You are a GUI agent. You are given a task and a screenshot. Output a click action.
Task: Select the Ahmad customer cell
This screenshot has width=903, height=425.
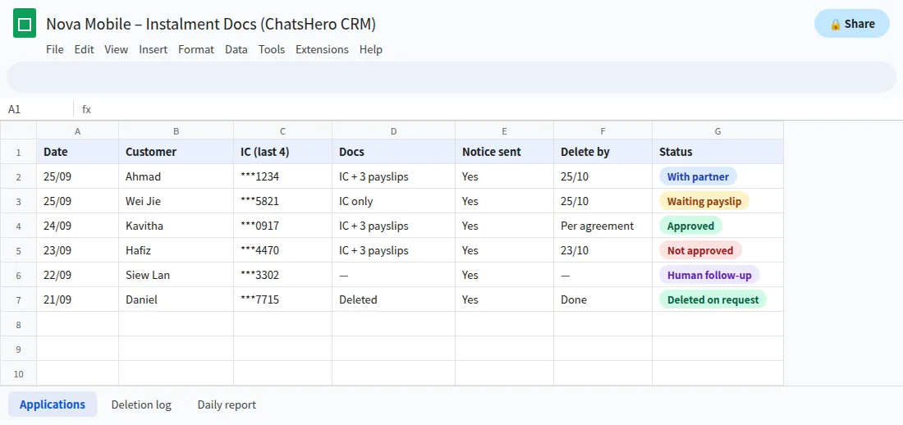[x=176, y=176]
